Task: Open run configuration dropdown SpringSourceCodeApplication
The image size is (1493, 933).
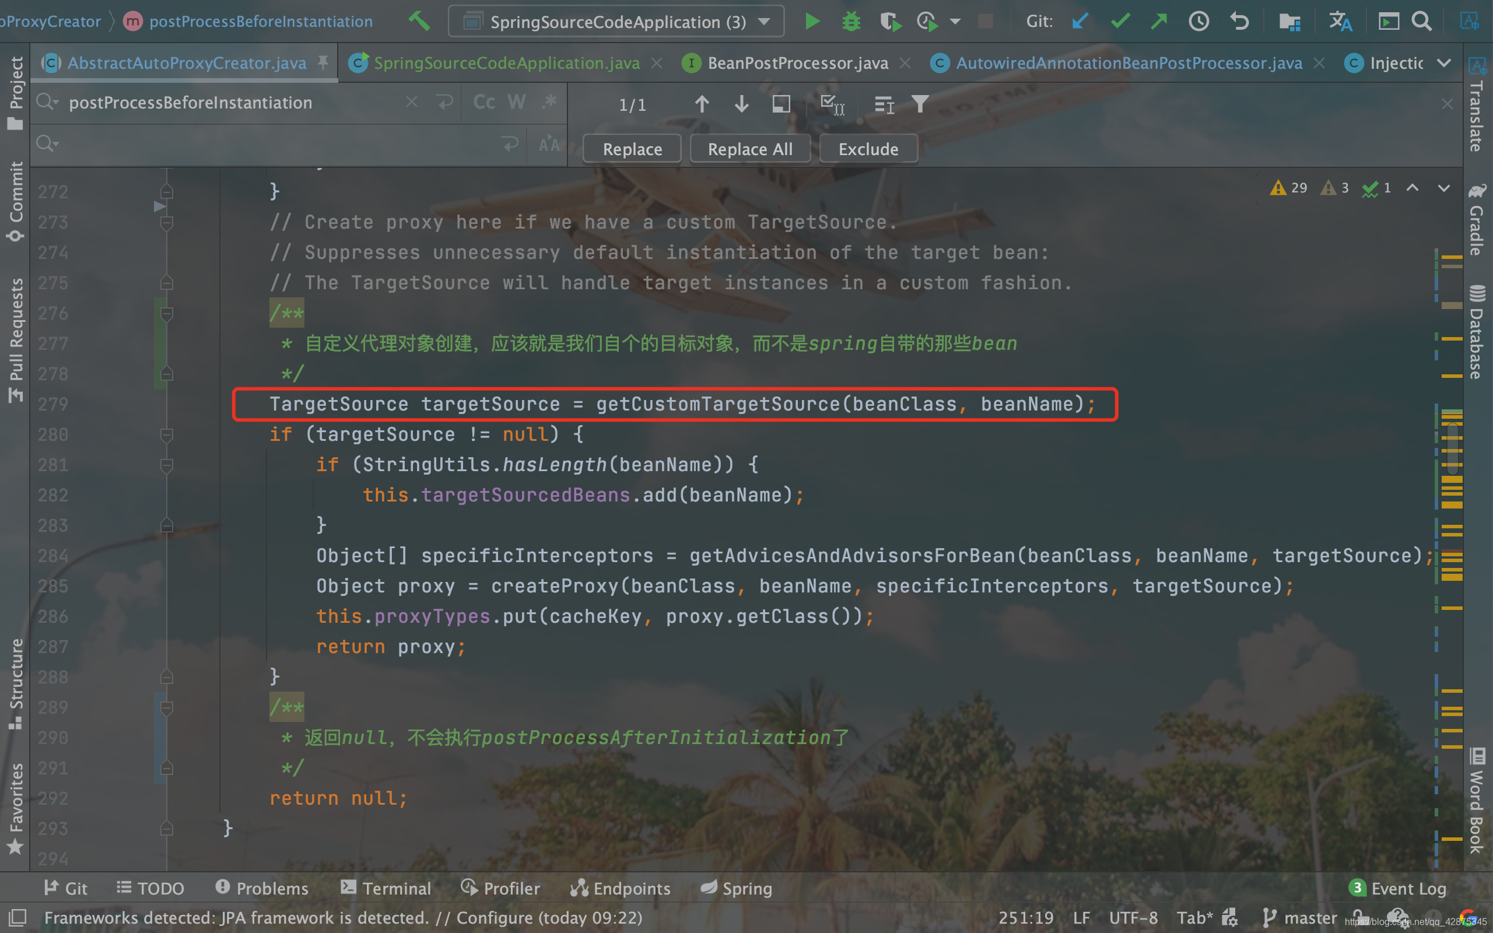Action: point(616,22)
